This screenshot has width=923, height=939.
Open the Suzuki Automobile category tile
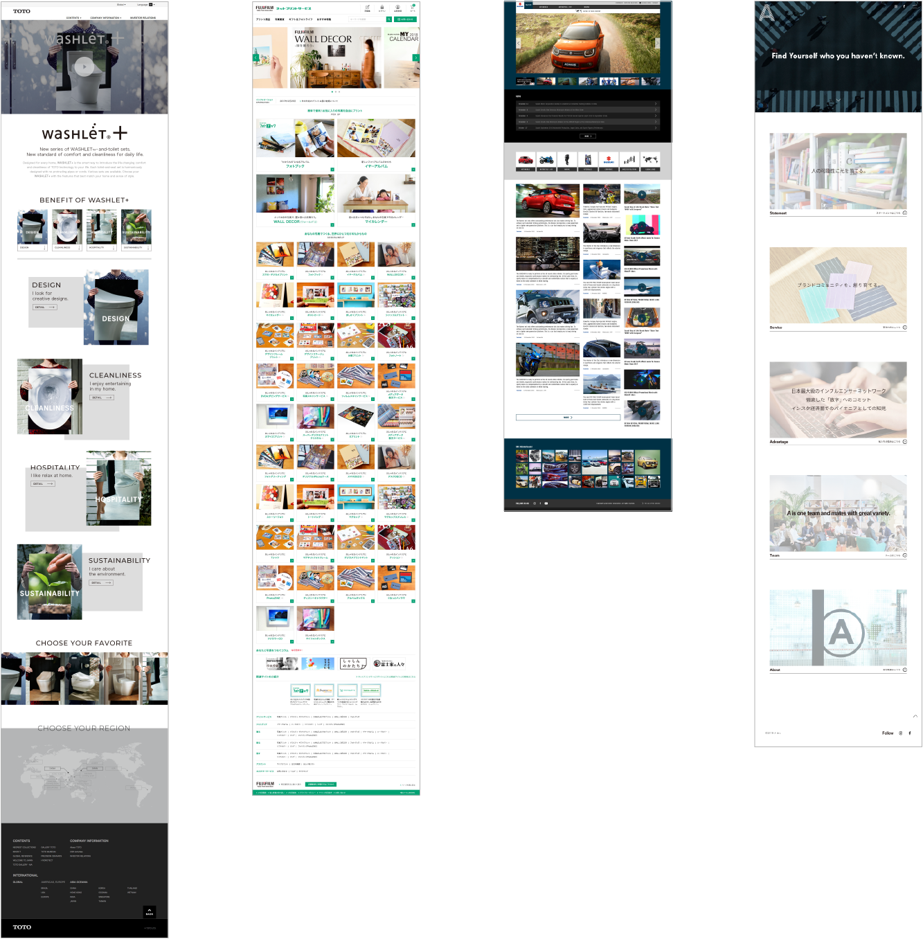(526, 162)
